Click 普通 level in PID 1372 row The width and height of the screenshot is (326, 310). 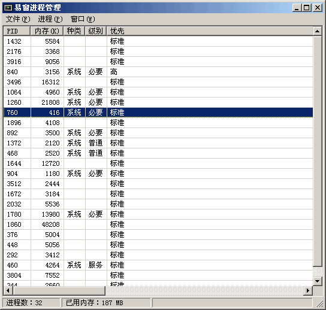[x=95, y=143]
